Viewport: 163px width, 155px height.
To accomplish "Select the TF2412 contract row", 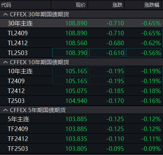I will (81, 139).
